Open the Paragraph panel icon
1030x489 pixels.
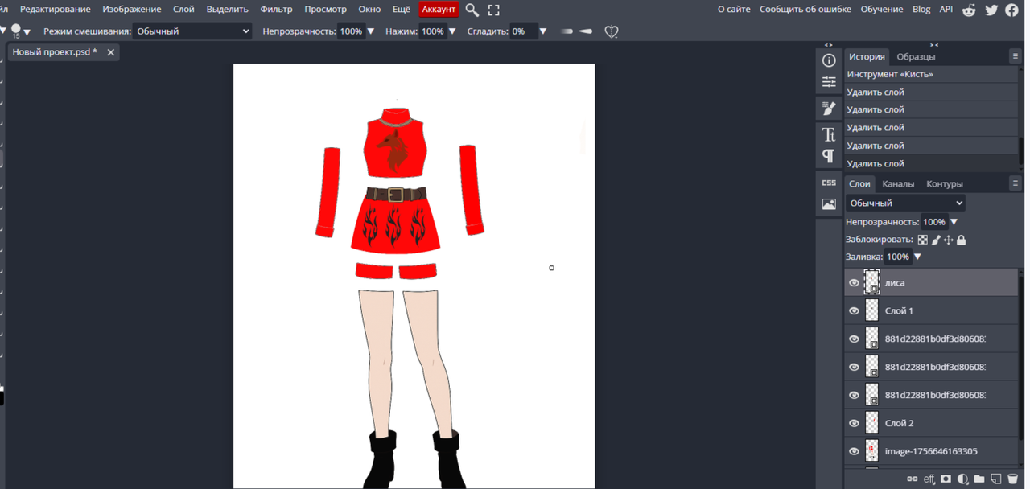[x=829, y=155]
